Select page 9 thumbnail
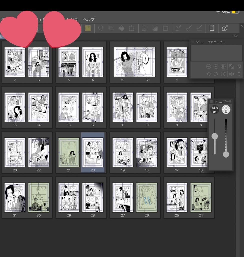The height and width of the screenshot is (257, 244). click(177, 107)
